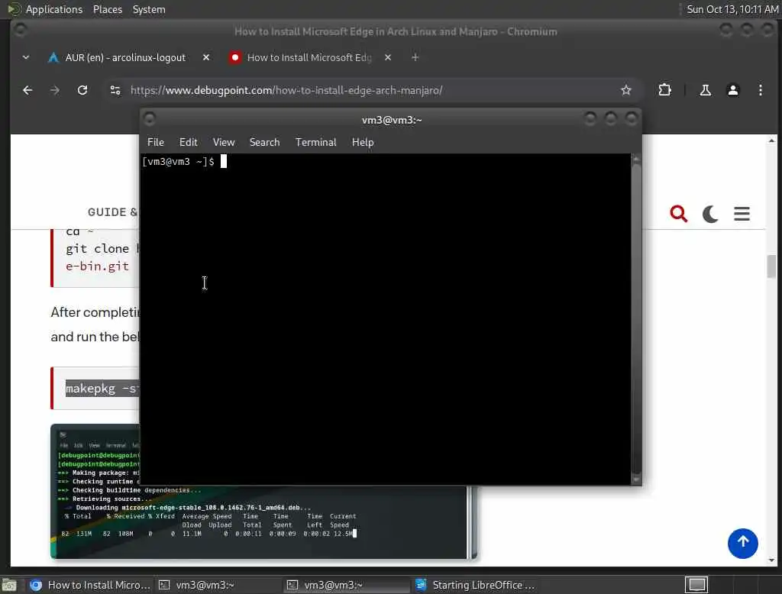This screenshot has height=594, width=782.
Task: Click the e-bin.git code text
Action: (97, 266)
